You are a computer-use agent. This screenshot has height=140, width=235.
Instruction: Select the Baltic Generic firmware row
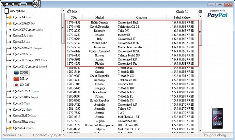(132, 23)
